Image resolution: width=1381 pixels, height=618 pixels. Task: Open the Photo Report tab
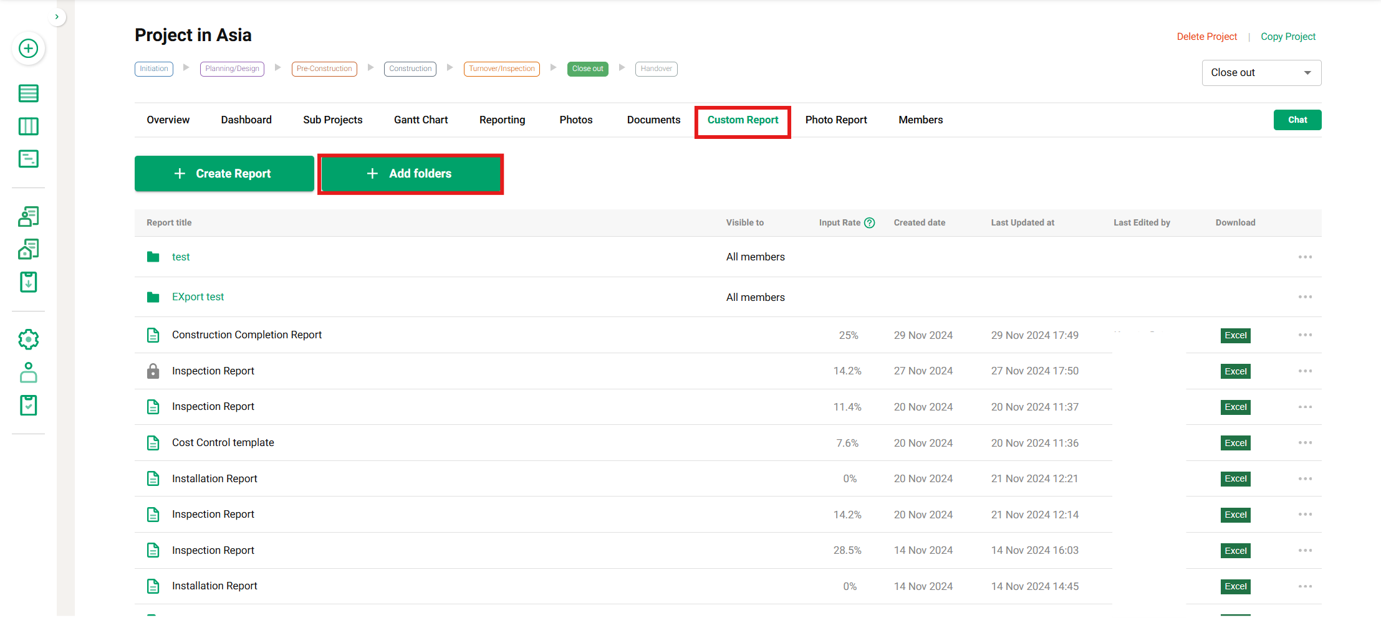pyautogui.click(x=836, y=120)
